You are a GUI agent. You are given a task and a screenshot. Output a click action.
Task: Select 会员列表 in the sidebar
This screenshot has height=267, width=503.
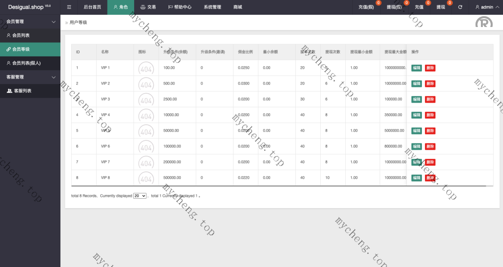21,35
